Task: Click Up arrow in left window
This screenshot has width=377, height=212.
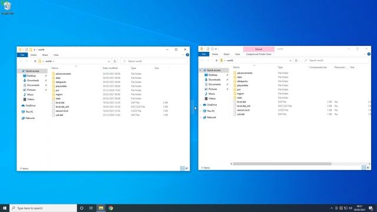Action: point(35,61)
